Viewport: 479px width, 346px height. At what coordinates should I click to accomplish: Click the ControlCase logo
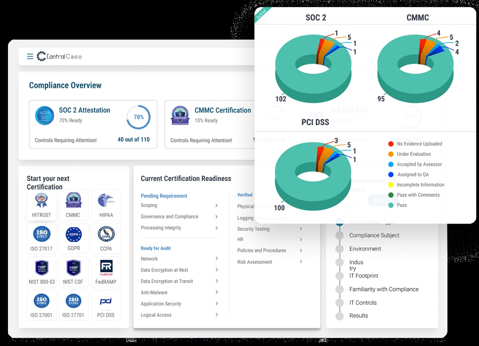(x=59, y=57)
